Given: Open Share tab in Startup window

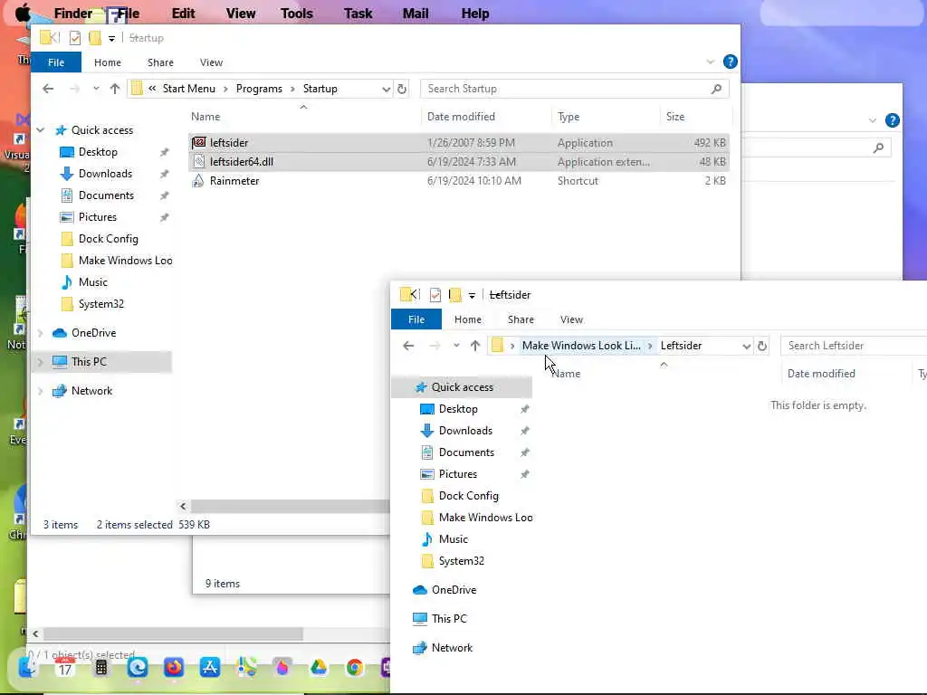Looking at the screenshot, I should [160, 62].
